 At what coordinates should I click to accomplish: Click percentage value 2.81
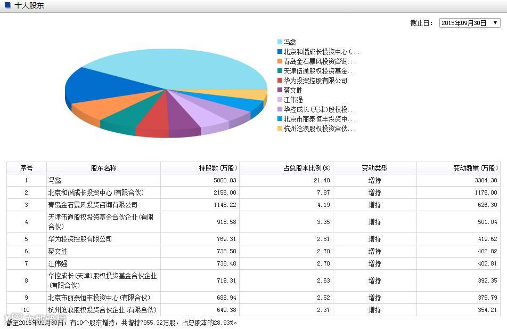coord(323,239)
